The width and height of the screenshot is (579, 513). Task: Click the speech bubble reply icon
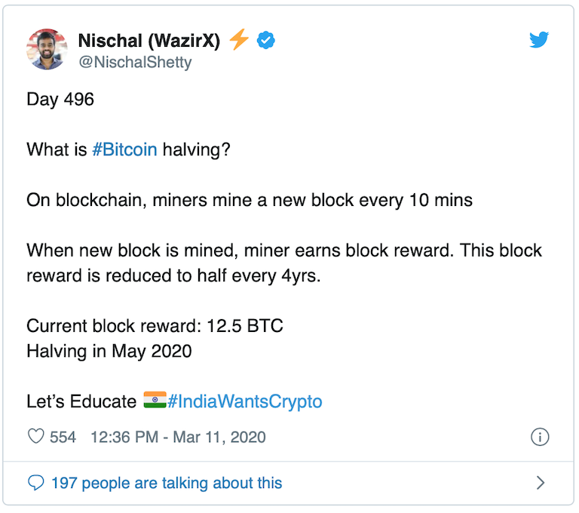[x=35, y=482]
